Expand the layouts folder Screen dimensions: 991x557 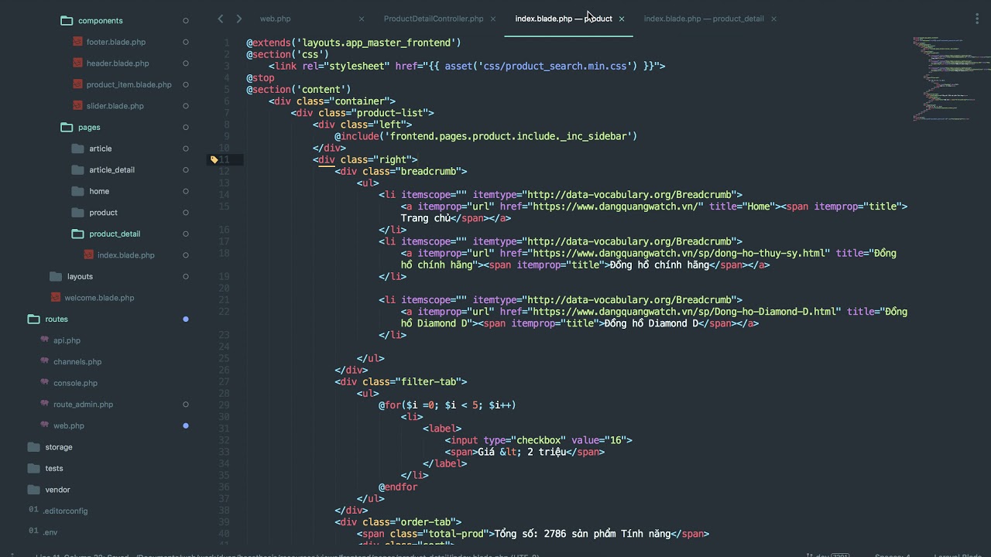coord(56,276)
